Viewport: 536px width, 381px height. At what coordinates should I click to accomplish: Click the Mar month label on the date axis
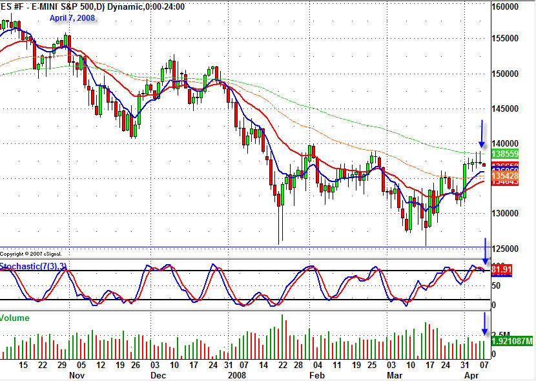coord(395,375)
